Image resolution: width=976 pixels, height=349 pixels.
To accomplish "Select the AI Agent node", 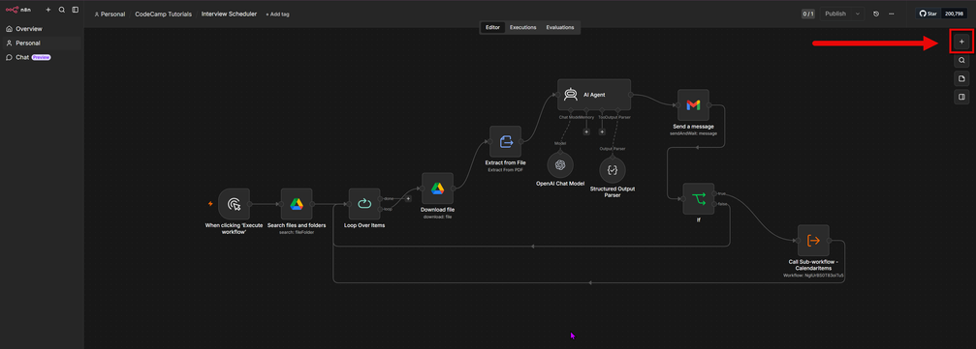I will click(594, 95).
